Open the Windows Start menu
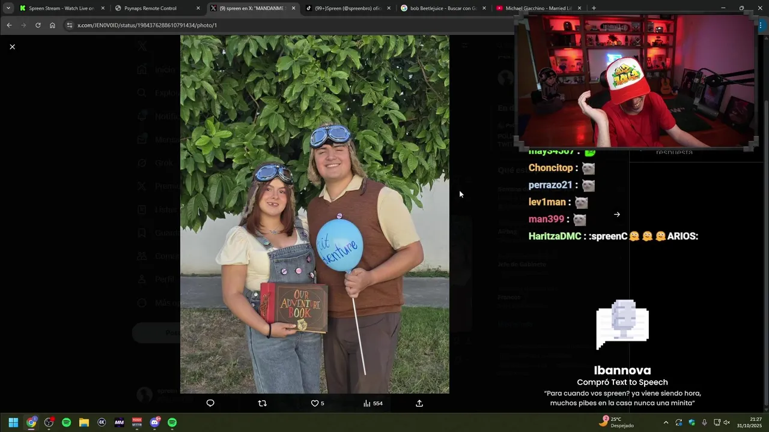The image size is (769, 432). pos(13,422)
